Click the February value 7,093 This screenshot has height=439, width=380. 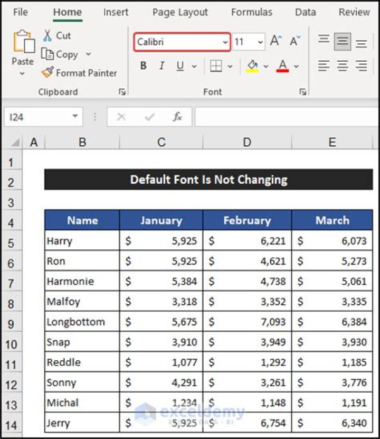(x=247, y=322)
